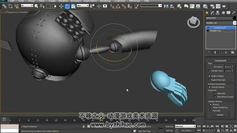Toggle the TurboSmooth modifier light bulb
Viewport: 237px width, 133px height.
208,28
